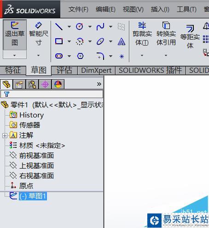Select the Ellipse sketch tool

[x=100, y=41]
